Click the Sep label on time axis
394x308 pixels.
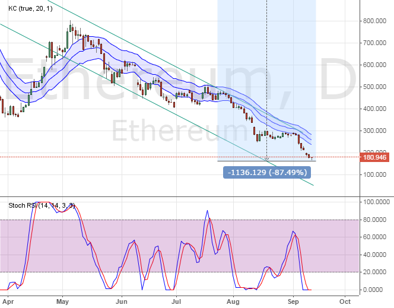(x=293, y=301)
